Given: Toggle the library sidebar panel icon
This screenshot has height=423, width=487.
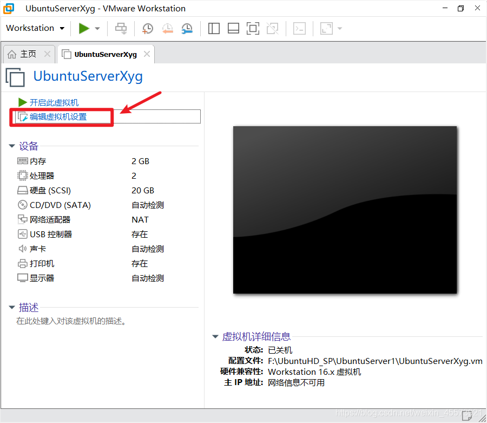Looking at the screenshot, I should [x=214, y=28].
